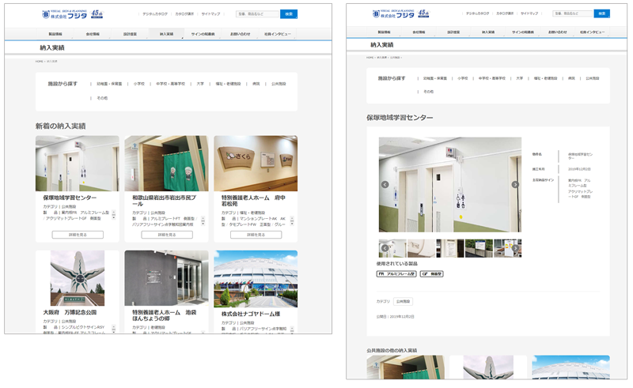Open 納入実績 nav tab on right page
633x388 pixels.
[488, 32]
